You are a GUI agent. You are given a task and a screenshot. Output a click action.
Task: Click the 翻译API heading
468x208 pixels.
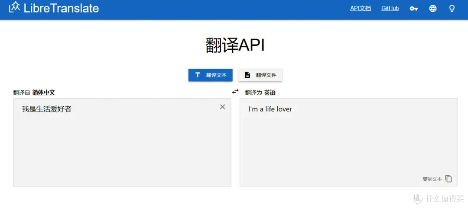pyautogui.click(x=235, y=46)
